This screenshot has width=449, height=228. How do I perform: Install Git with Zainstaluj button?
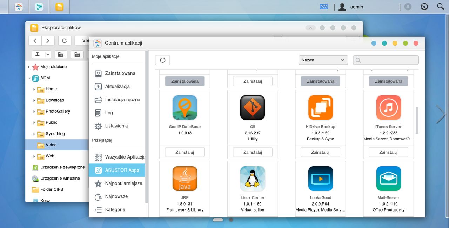[x=253, y=152]
